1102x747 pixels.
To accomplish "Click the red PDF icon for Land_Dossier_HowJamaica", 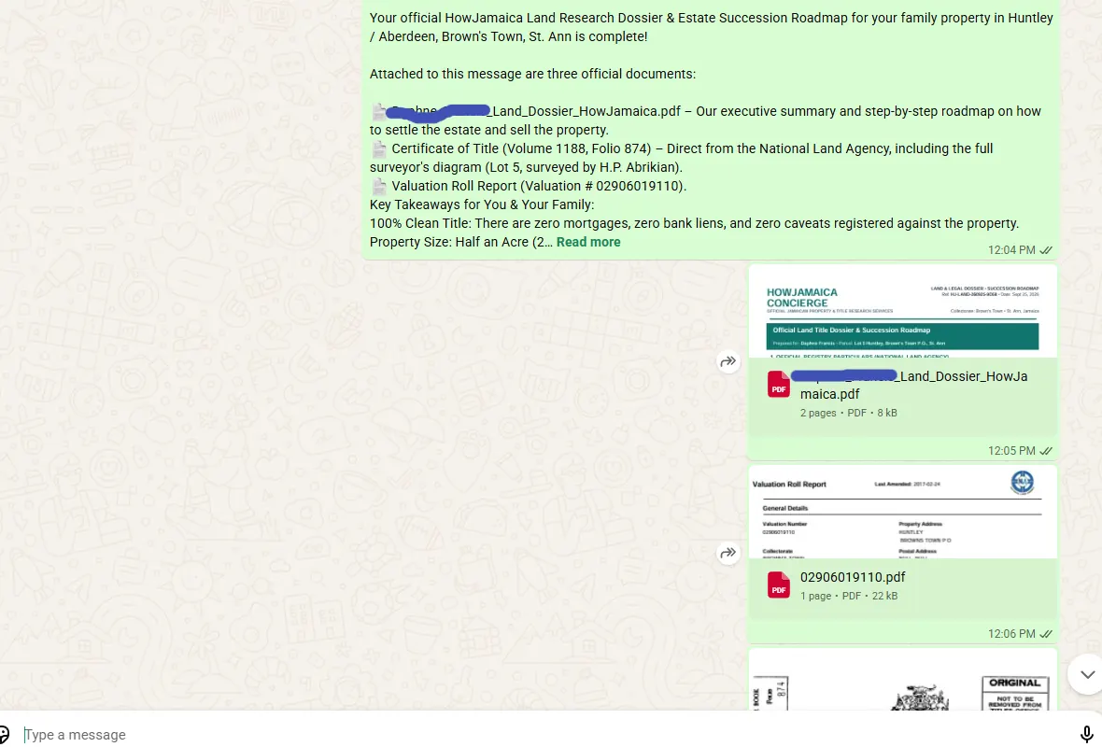I will tap(779, 385).
